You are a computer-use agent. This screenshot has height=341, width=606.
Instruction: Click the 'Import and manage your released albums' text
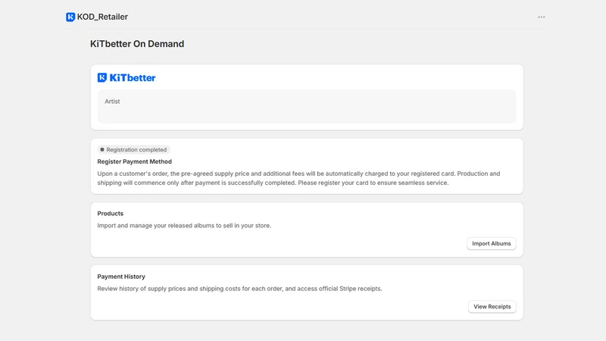(184, 225)
